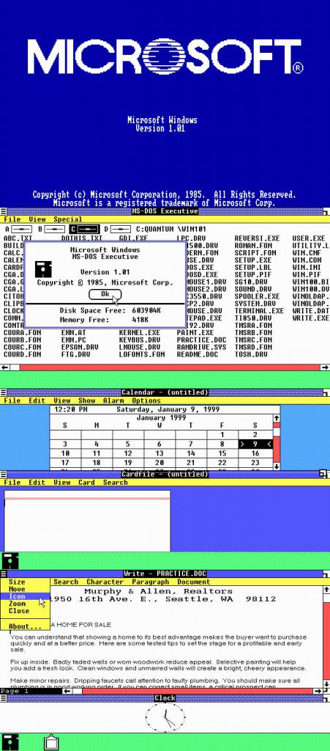Open View menu in MS-DOS Executive
The image size is (330, 751).
coord(37,219)
